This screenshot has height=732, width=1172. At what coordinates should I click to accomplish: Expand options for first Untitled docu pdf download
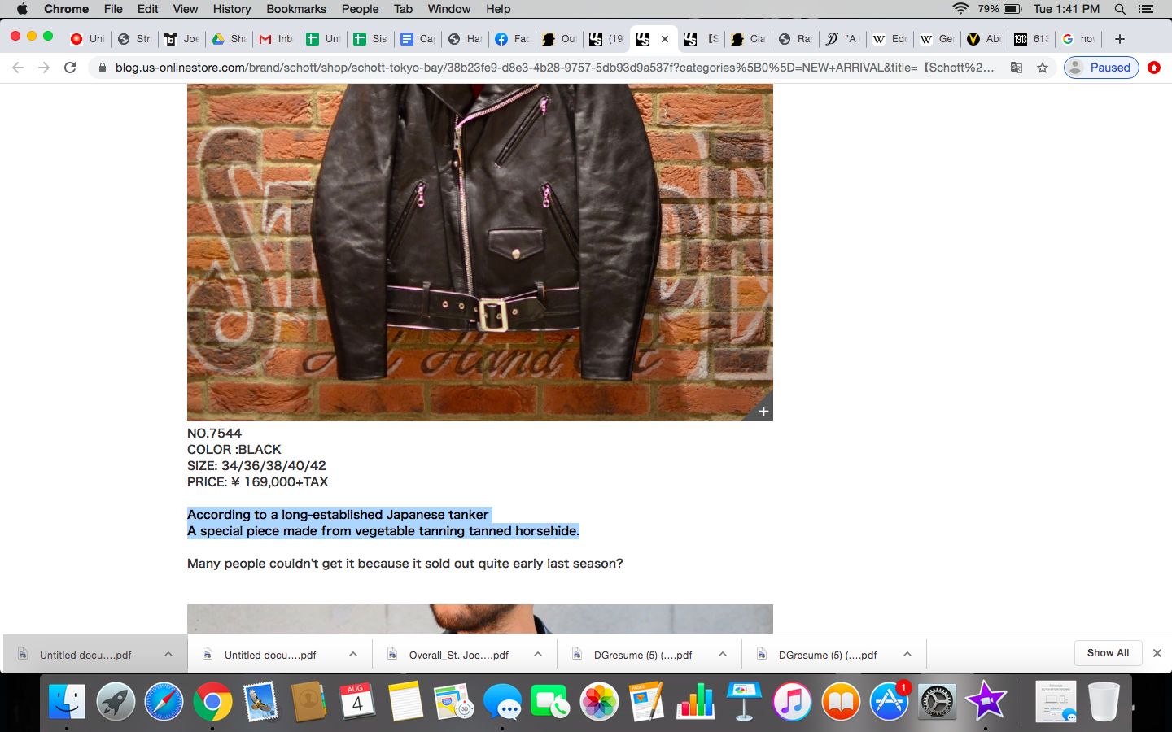click(168, 654)
